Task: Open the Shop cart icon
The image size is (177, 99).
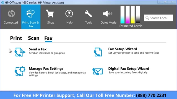Action: click(50, 13)
